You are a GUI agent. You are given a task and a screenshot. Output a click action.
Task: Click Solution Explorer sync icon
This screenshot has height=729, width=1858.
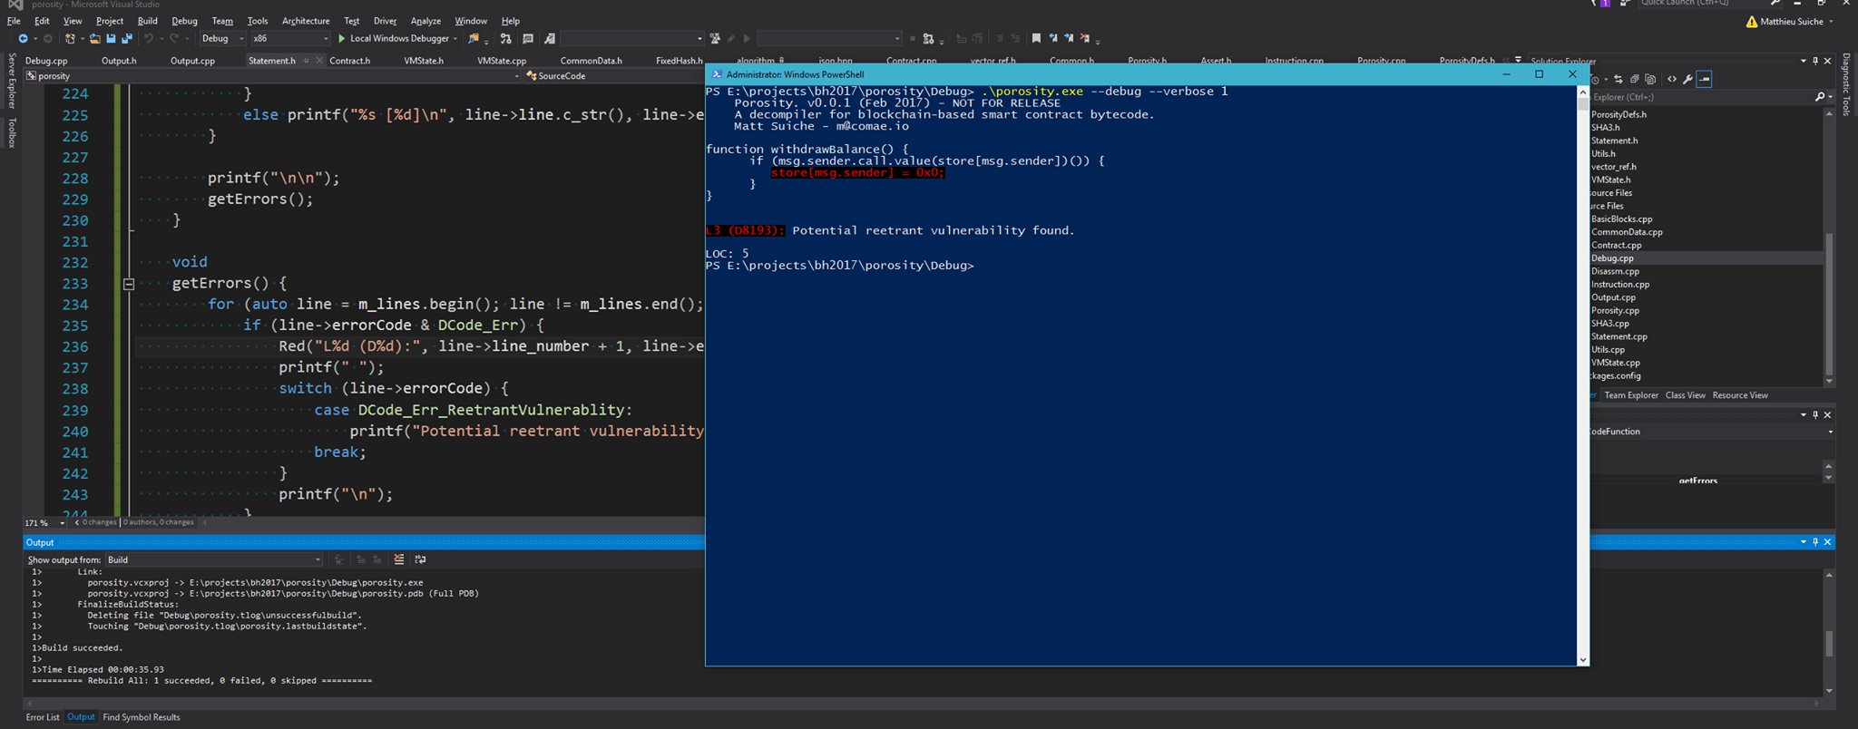point(1618,79)
